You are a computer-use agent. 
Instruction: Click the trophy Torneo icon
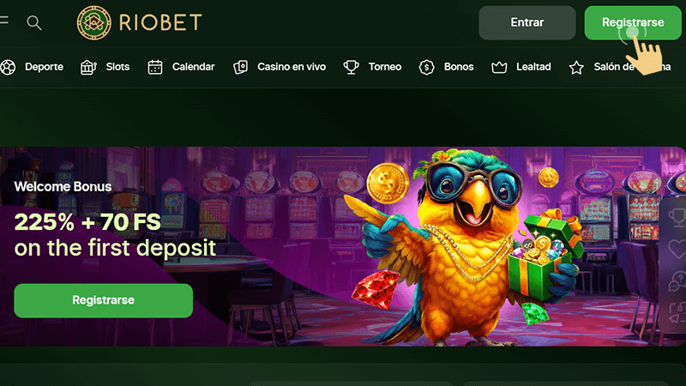coord(351,68)
